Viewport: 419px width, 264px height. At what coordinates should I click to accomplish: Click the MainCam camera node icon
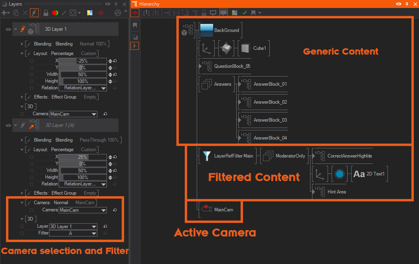(206, 209)
